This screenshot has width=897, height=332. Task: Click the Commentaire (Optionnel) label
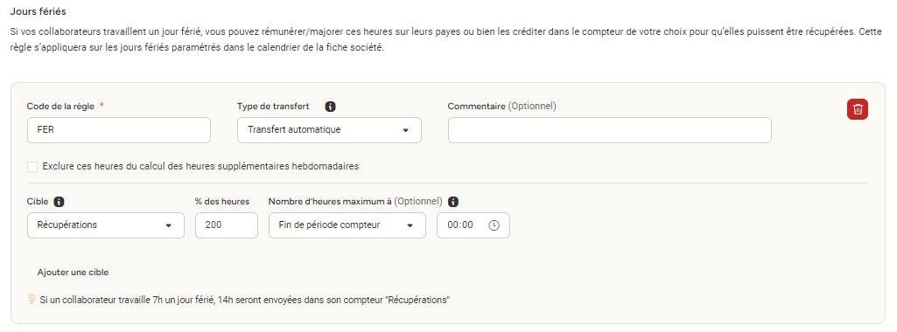tap(501, 107)
